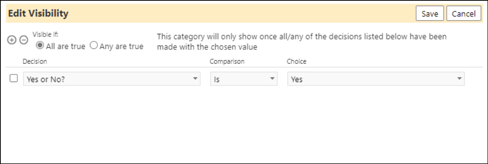Open the 'Is' Comparison dropdown
The image size is (488, 164).
[244, 79]
